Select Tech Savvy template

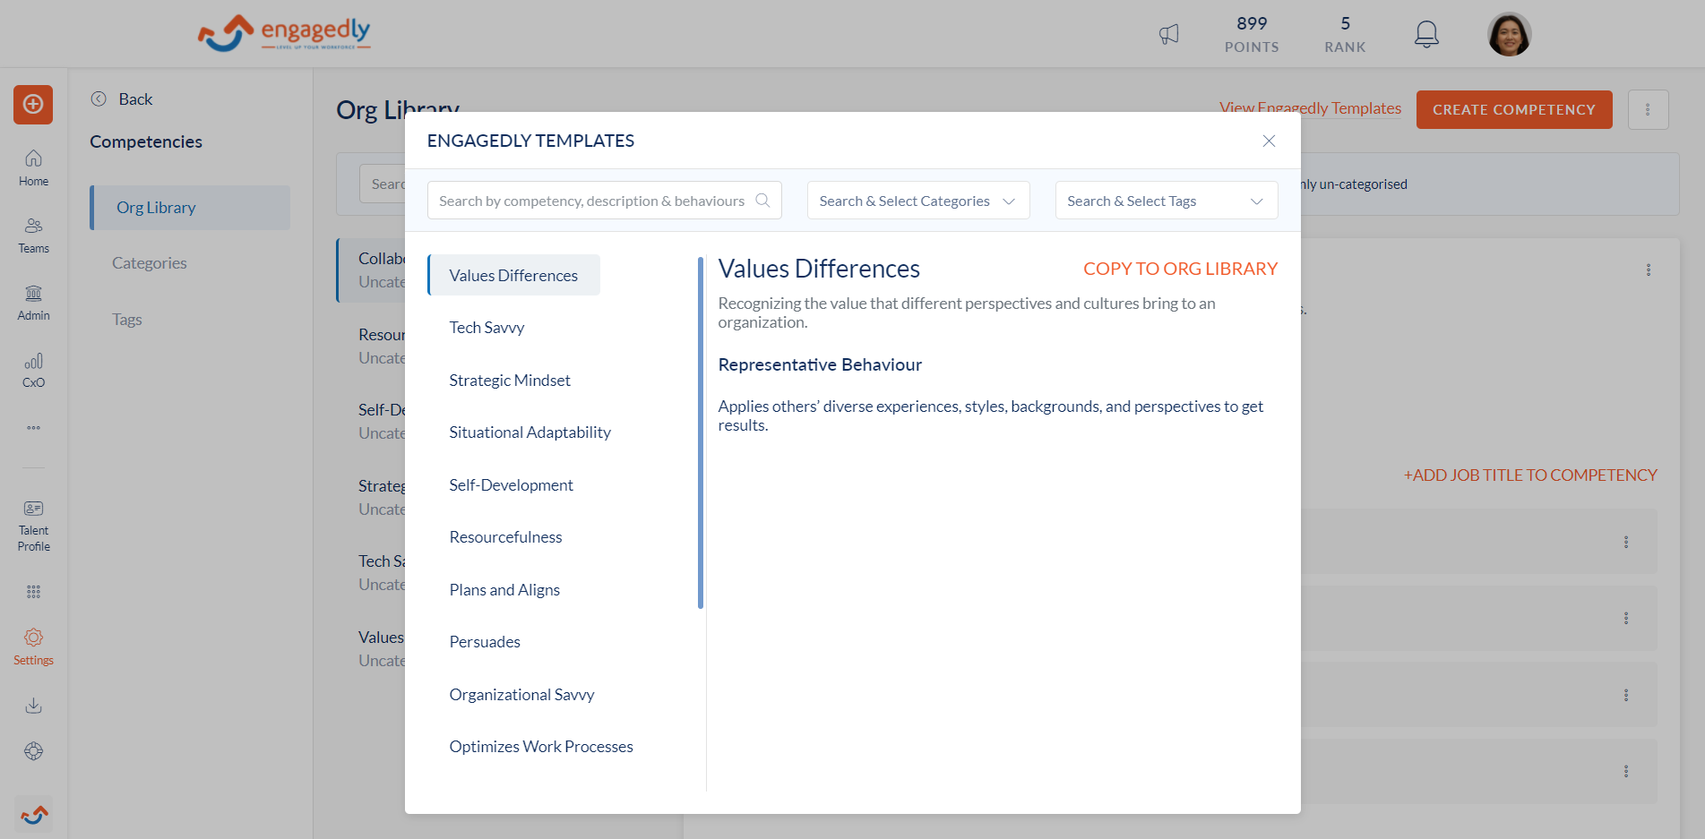click(487, 328)
